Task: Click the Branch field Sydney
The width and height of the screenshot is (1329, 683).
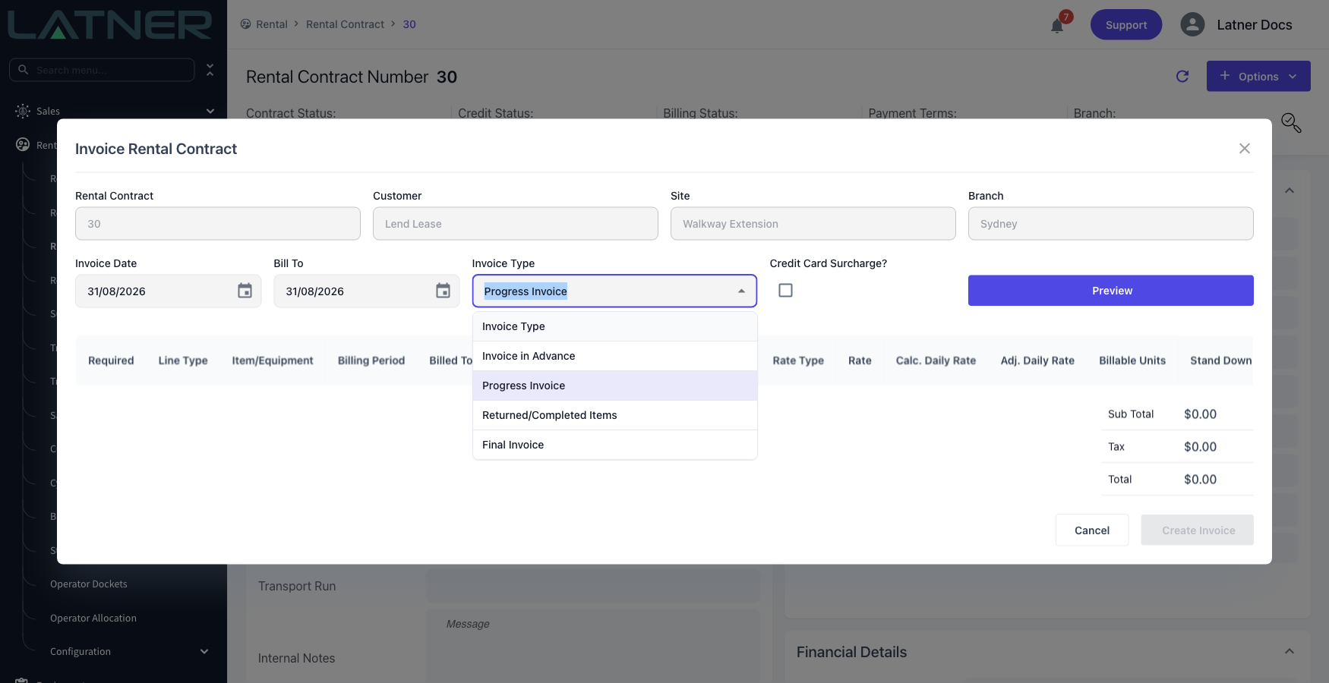Action: (x=1110, y=224)
